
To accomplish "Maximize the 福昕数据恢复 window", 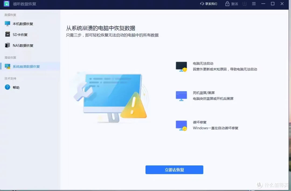I will (x=273, y=4).
